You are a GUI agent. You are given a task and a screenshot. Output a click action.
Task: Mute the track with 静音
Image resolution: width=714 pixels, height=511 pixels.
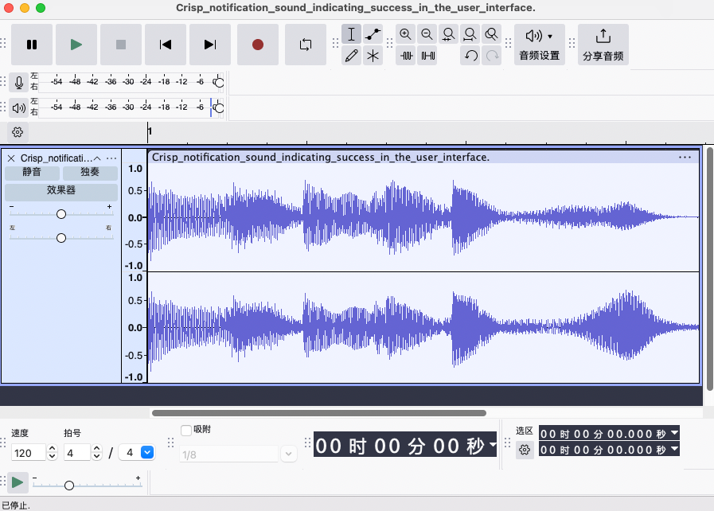click(32, 172)
